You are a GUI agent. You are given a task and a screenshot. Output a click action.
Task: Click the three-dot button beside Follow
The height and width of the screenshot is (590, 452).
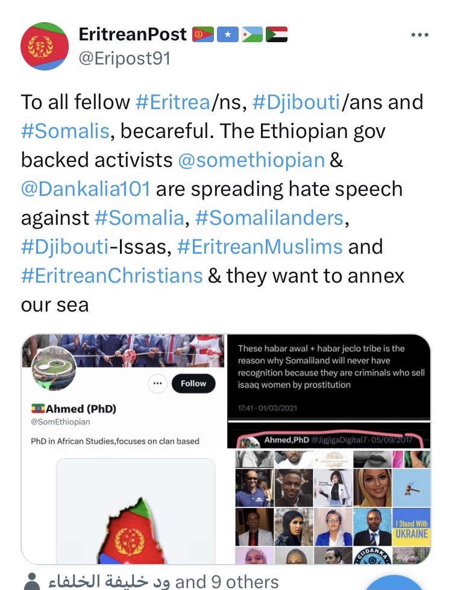pos(157,383)
